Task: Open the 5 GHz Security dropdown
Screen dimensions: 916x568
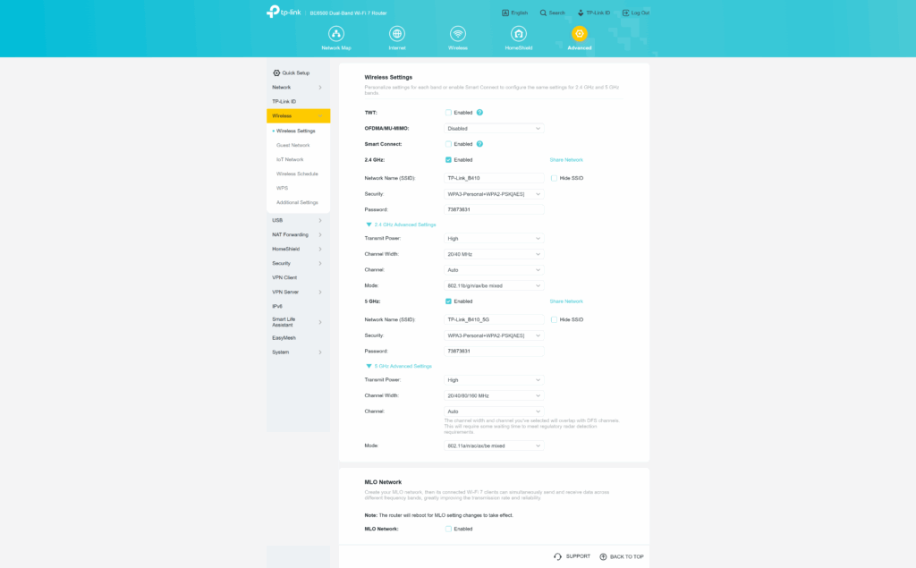Action: click(x=494, y=335)
